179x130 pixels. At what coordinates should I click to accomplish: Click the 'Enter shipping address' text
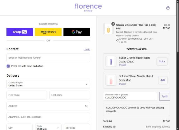click(158, 127)
